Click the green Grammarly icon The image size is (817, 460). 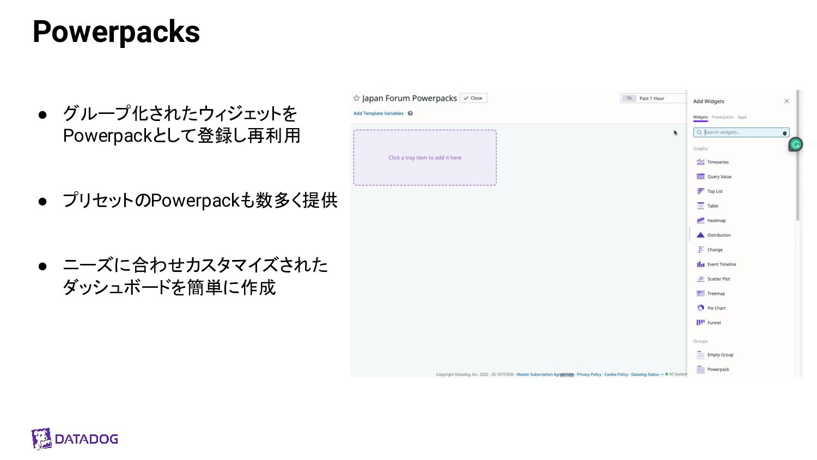click(x=796, y=144)
